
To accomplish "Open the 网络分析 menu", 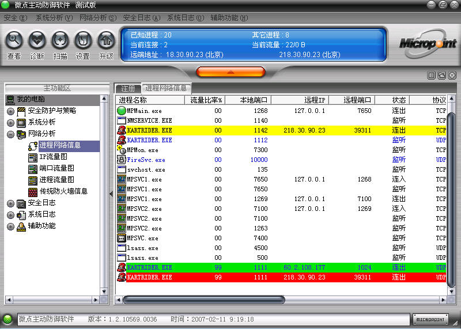I will click(98, 18).
